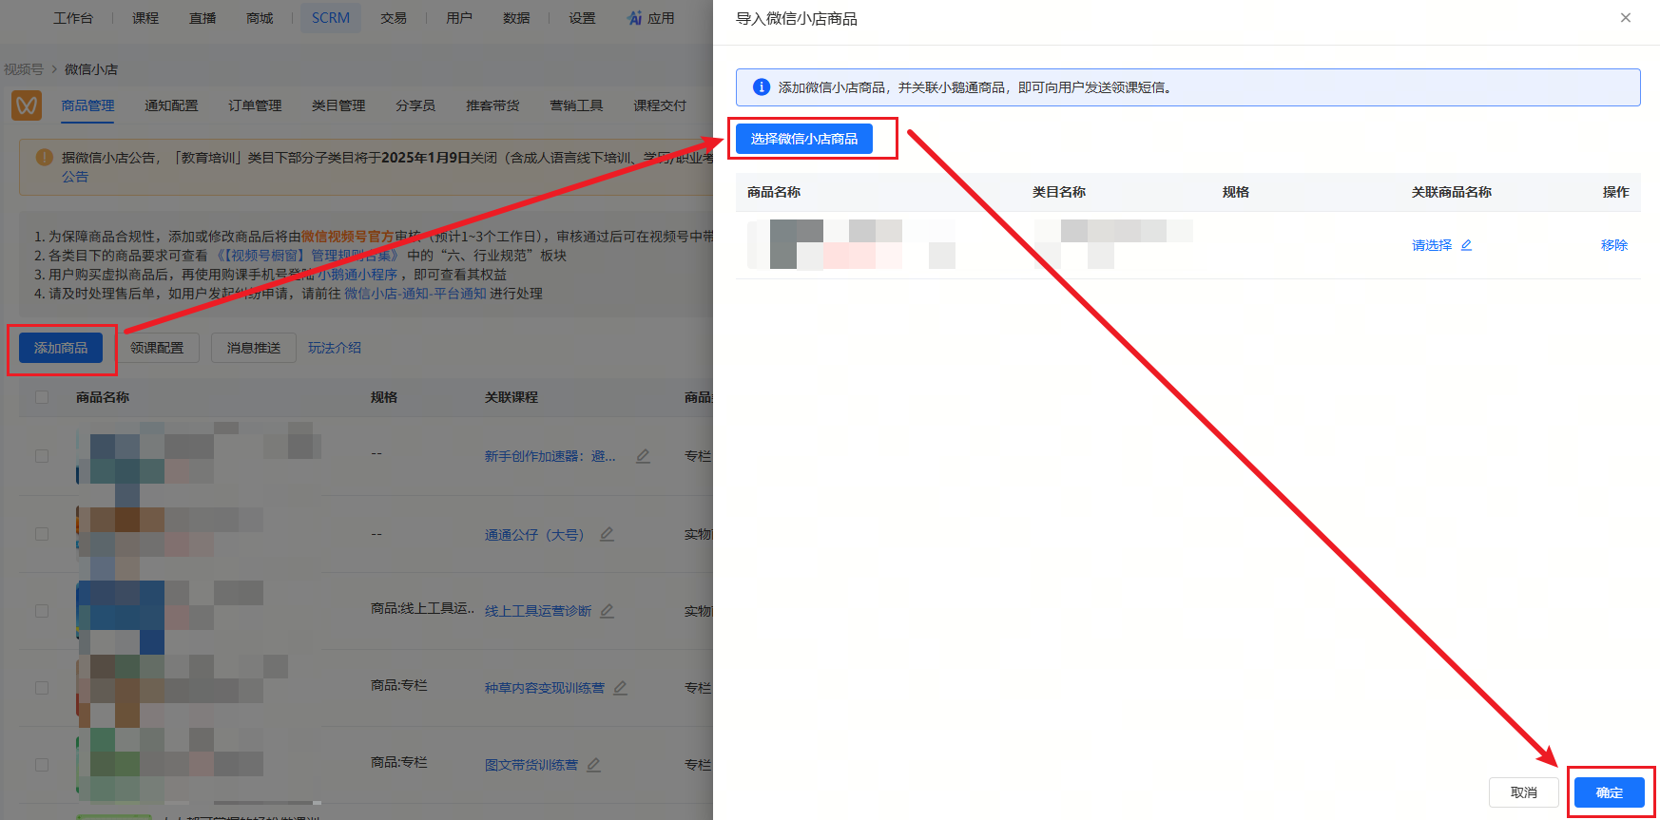
Task: Switch to the 订单管理 tab
Action: pos(255,105)
